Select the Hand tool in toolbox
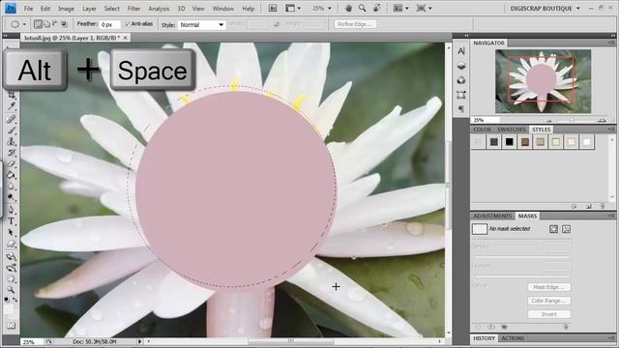 pos(11,279)
